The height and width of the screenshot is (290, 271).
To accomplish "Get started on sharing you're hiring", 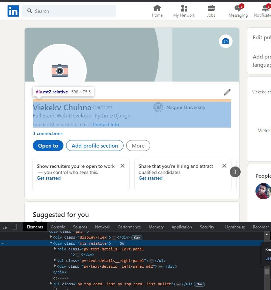I will click(x=151, y=178).
